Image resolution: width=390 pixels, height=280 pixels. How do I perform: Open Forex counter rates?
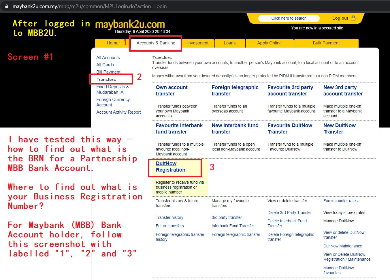340,201
